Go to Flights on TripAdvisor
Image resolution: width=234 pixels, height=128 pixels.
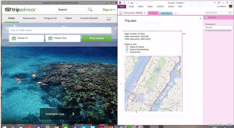tap(69, 18)
